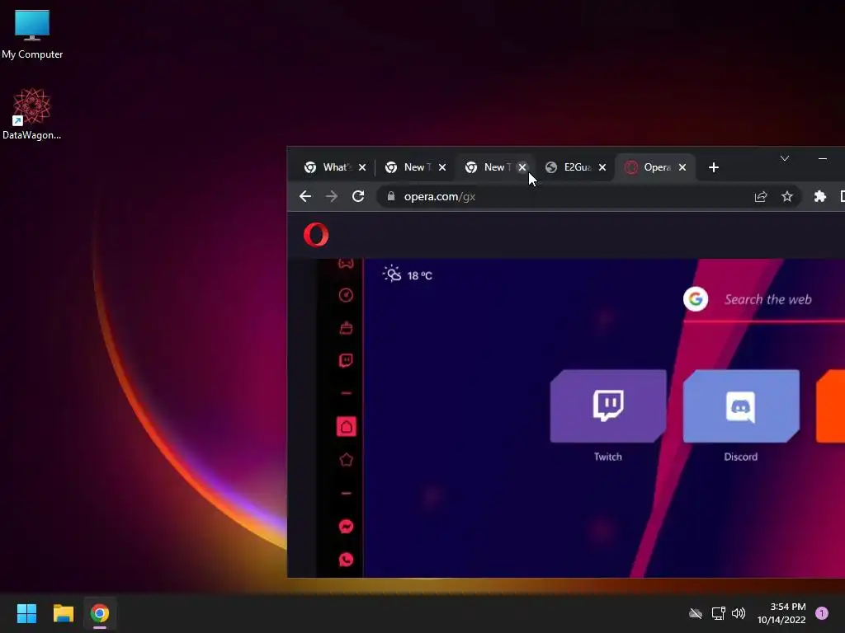Switch to the second New Tab

495,167
